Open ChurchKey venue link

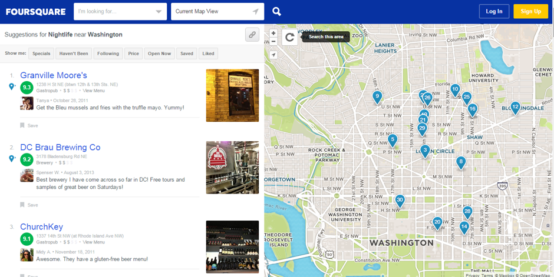41,226
